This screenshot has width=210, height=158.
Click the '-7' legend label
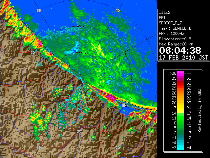[x=174, y=148]
